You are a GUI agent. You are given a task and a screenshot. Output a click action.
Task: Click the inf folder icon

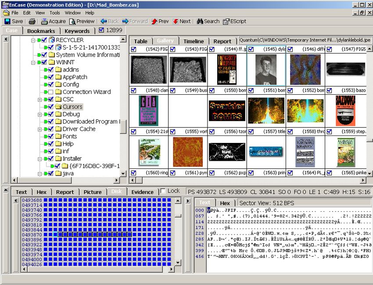pos(58,151)
